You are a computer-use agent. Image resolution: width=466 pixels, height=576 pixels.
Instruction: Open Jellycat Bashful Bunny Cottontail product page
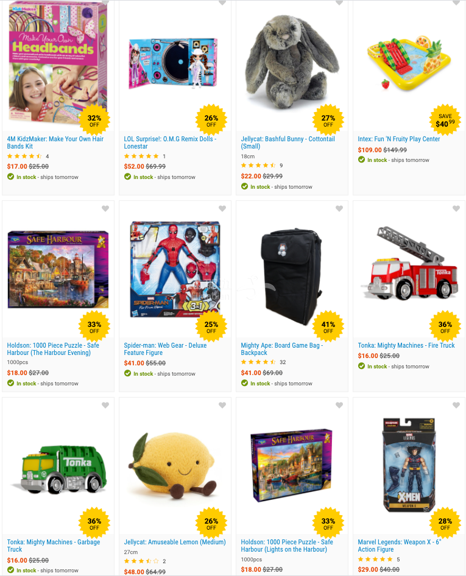click(x=288, y=142)
